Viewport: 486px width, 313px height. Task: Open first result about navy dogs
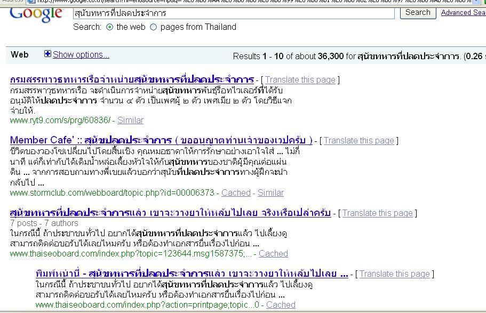131,79
